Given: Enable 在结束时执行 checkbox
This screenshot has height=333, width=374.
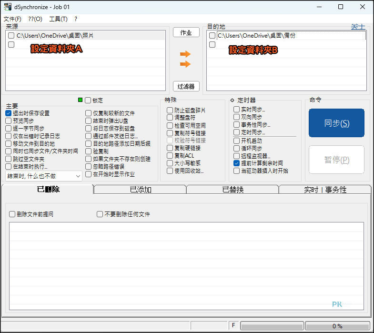Looking at the screenshot, I should pos(9,167).
